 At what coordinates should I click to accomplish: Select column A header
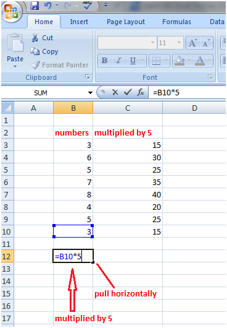point(33,108)
